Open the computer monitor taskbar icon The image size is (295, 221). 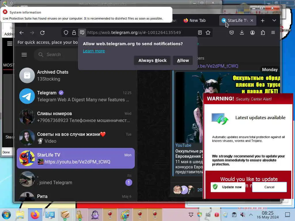pyautogui.click(x=50, y=215)
